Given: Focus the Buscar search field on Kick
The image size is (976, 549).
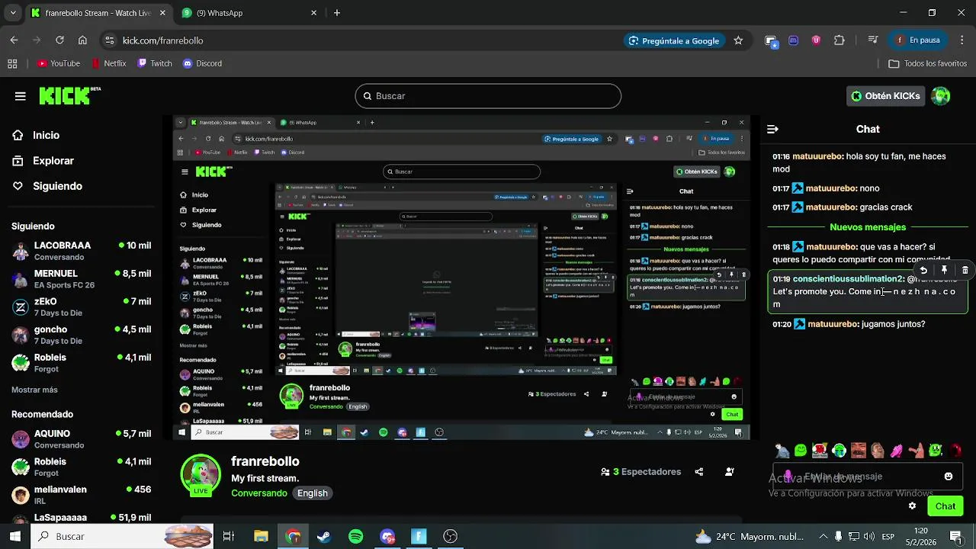Looking at the screenshot, I should tap(488, 96).
